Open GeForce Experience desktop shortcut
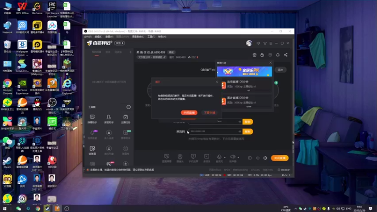Viewport: 377px width, 212px height. (22, 87)
